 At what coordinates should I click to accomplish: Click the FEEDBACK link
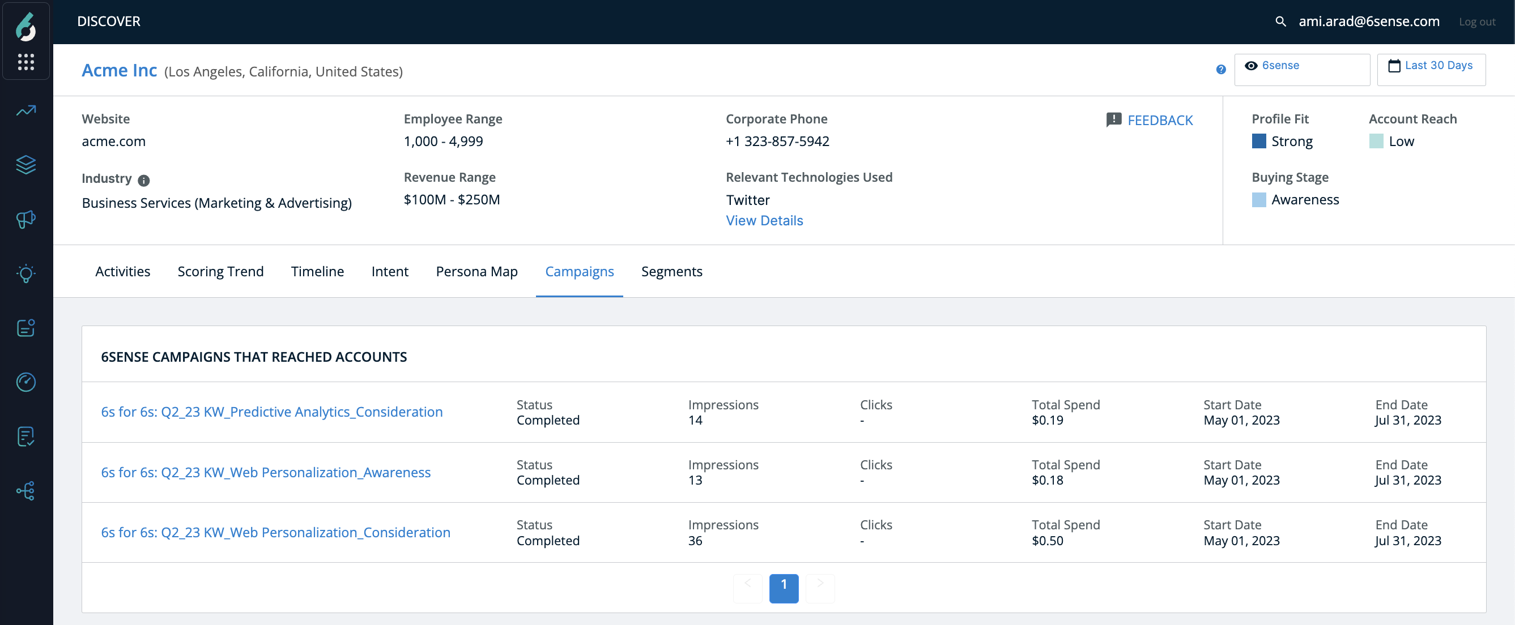(1160, 121)
